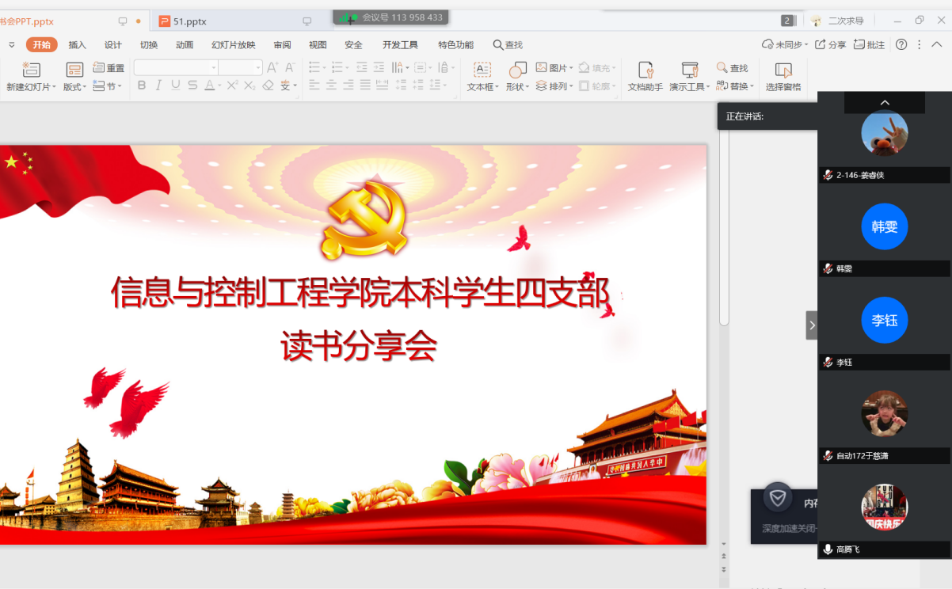Viewport: 952px width, 589px height.
Task: Toggle underline formatting
Action: 175,85
